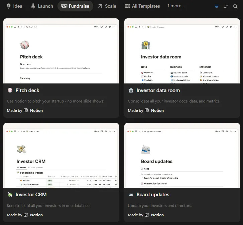Click 'Made by Notion' on Board updates card
This screenshot has width=243, height=225.
pos(146,215)
